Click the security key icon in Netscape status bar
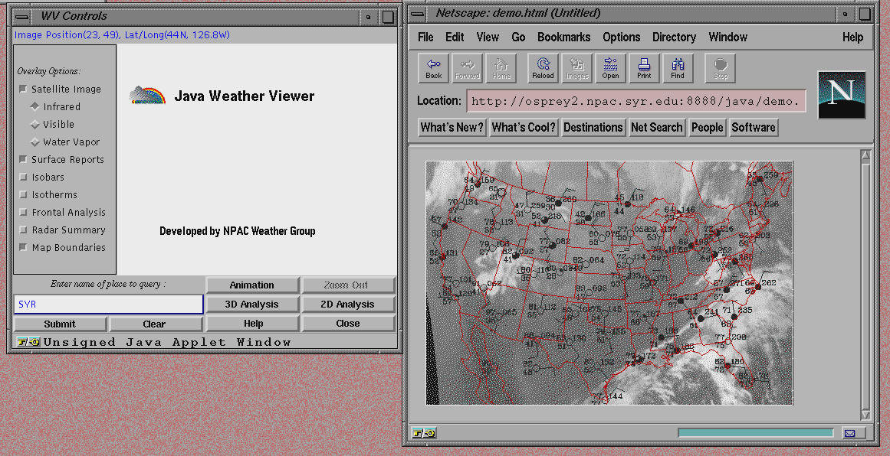The image size is (890, 456). 425,433
